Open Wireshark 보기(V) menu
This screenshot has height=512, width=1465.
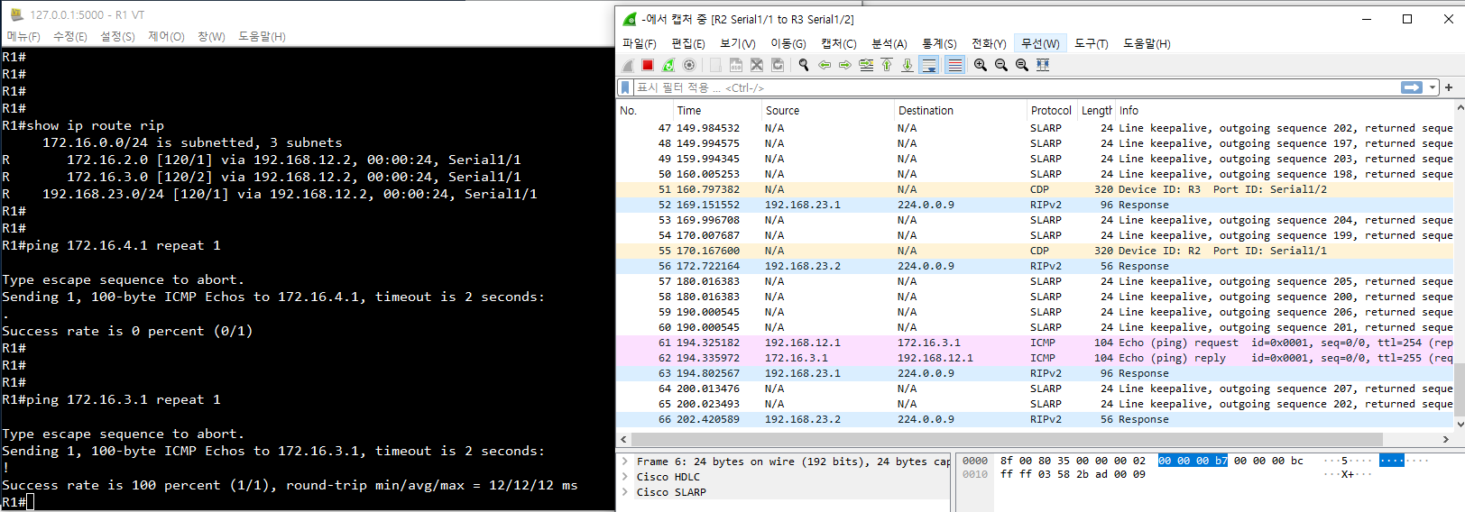point(738,43)
